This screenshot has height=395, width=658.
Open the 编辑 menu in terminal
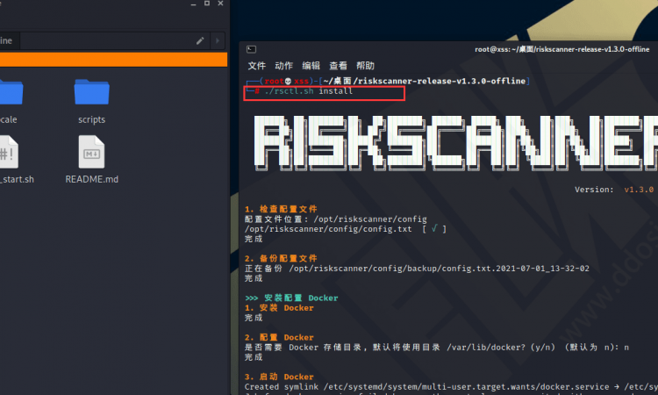(311, 66)
